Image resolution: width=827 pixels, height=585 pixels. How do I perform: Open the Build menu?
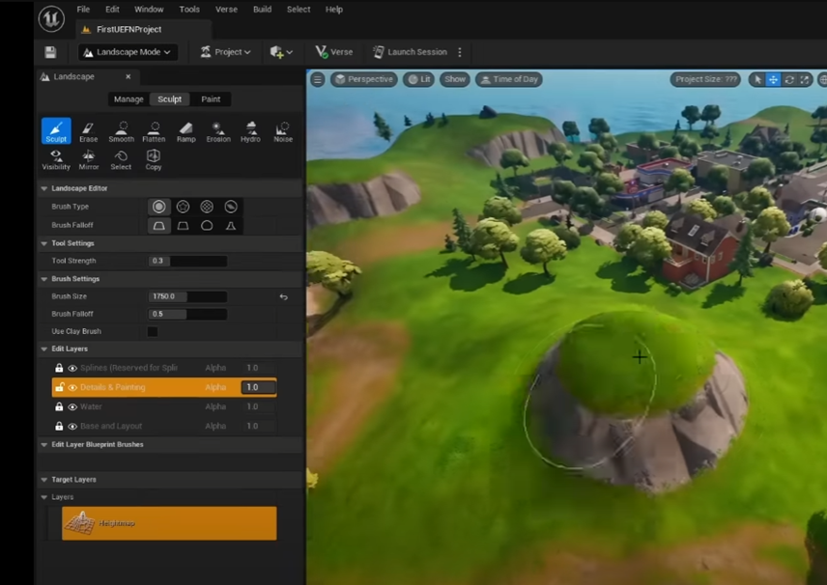[x=262, y=10]
